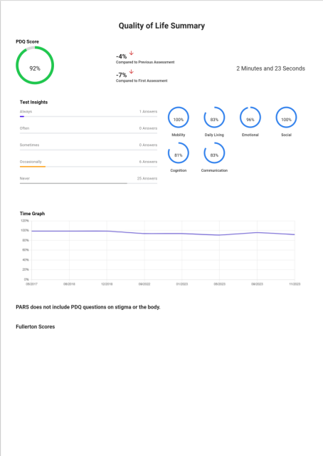The height and width of the screenshot is (456, 323).
Task: Select the Communication 83% circle gauge
Action: (214, 153)
